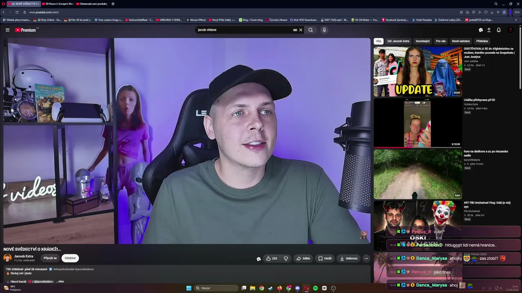This screenshot has width=522, height=293.
Task: Click the icon left of the like button
Action: [x=259, y=258]
